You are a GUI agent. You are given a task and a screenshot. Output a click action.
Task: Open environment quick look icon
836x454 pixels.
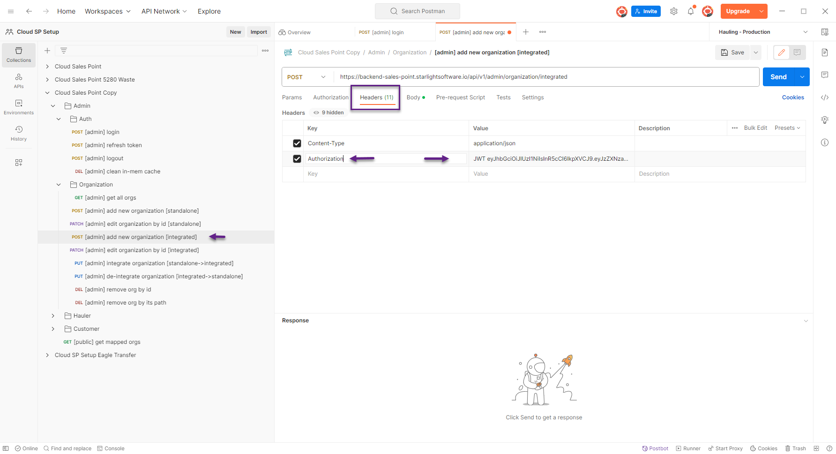coord(825,32)
